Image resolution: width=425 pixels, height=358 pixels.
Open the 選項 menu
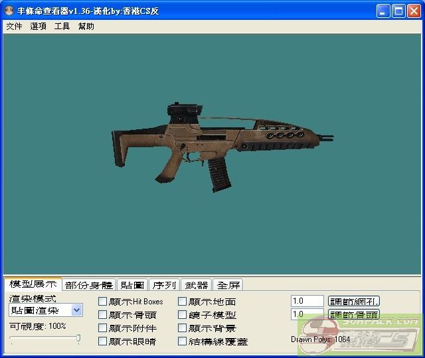point(38,27)
